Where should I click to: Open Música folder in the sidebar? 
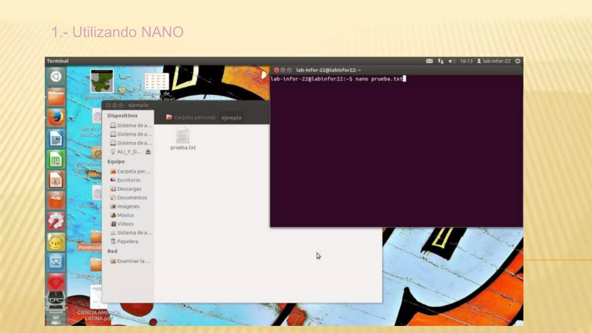click(x=122, y=215)
